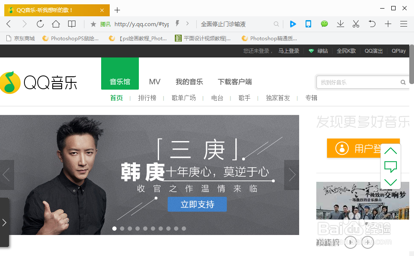Click the green feedback toggle on the right edge

tap(390, 166)
